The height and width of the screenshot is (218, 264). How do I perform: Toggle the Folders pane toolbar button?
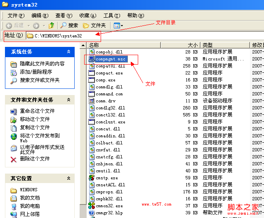pyautogui.click(x=94, y=26)
